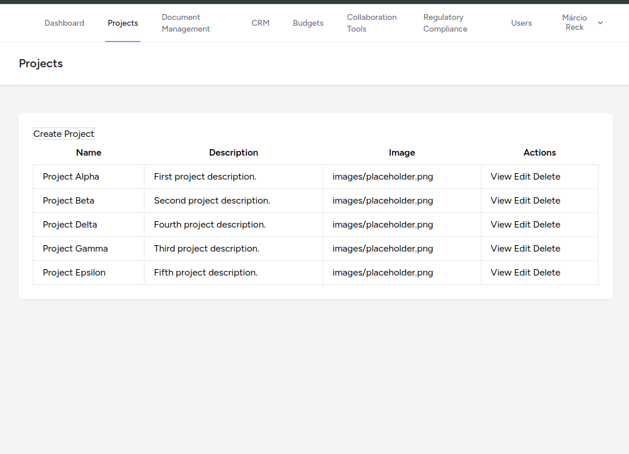Navigate to the CRM section

(x=260, y=23)
